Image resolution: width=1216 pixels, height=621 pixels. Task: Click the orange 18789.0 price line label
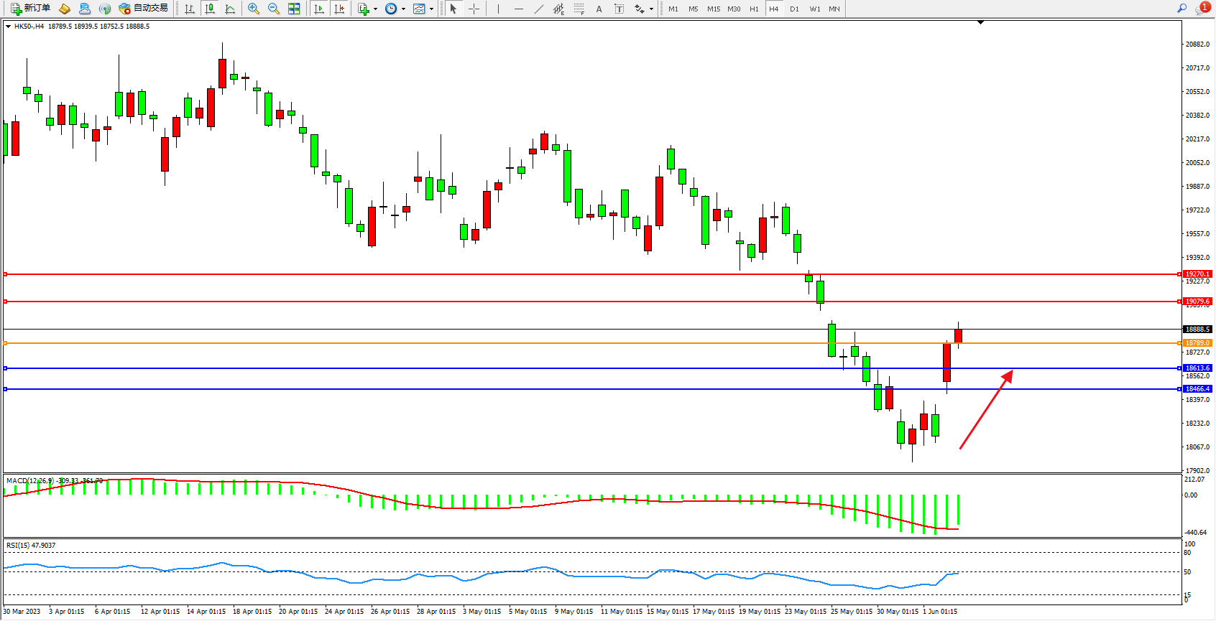pyautogui.click(x=1197, y=343)
